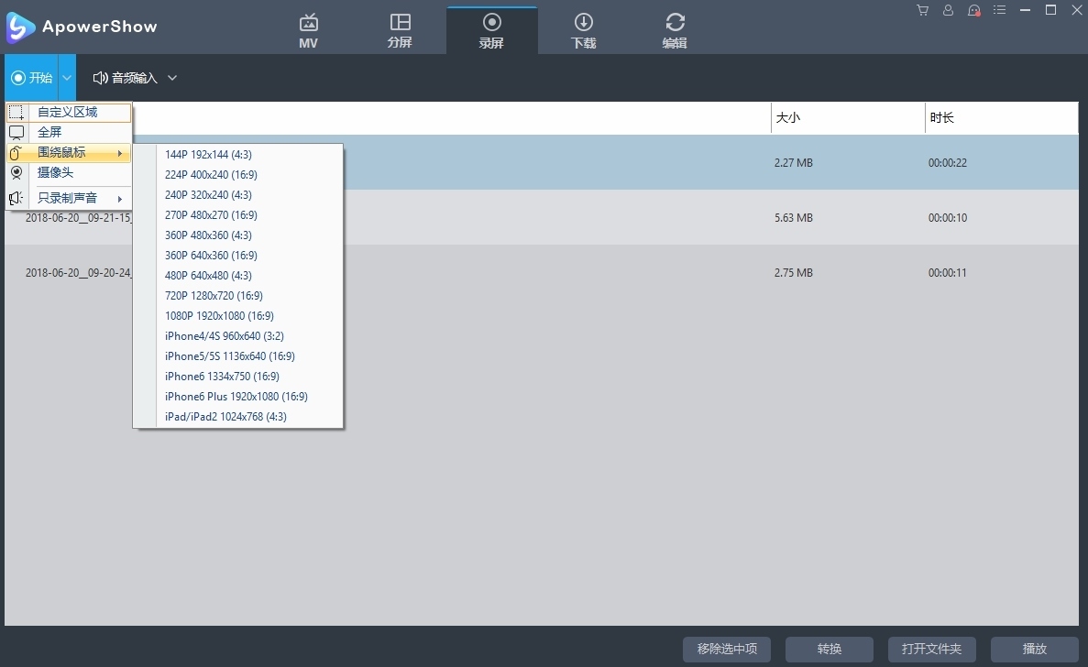Click the feedback chat icon with red dot
The image size is (1088, 667).
pyautogui.click(x=973, y=10)
